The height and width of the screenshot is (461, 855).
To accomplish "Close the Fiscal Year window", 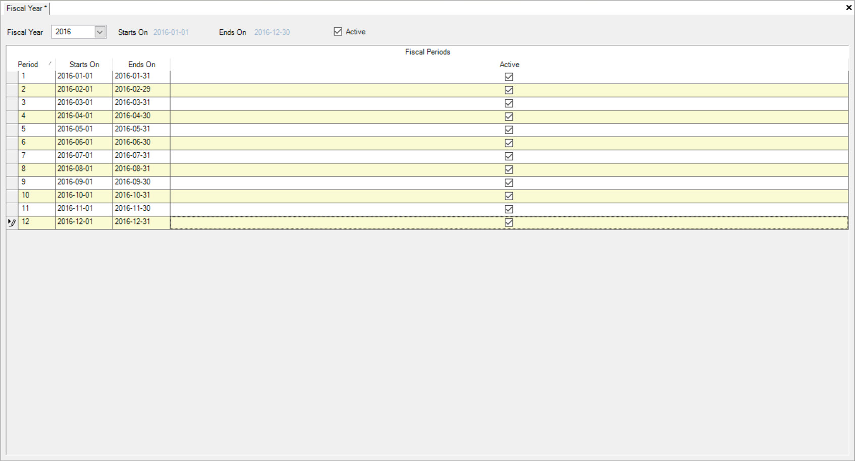I will pos(848,8).
